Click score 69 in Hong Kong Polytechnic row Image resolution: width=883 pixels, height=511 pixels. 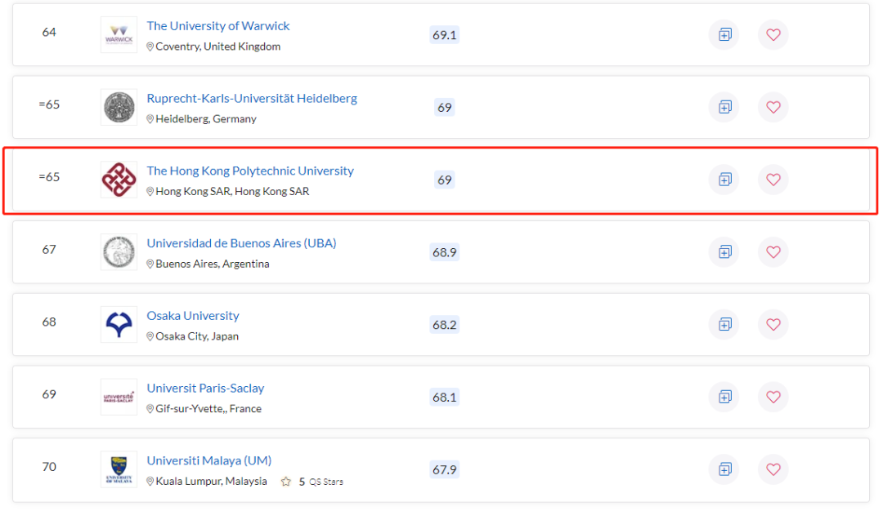444,180
